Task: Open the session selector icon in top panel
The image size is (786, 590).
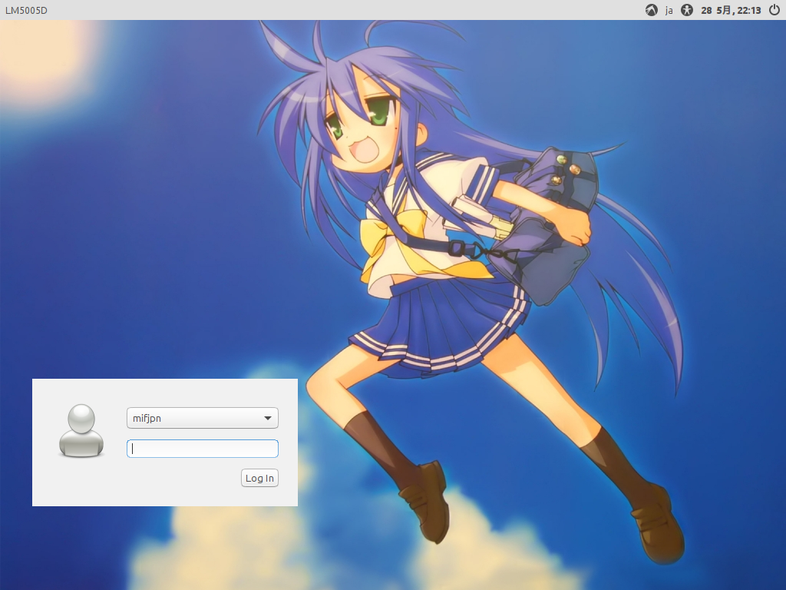Action: click(x=651, y=10)
